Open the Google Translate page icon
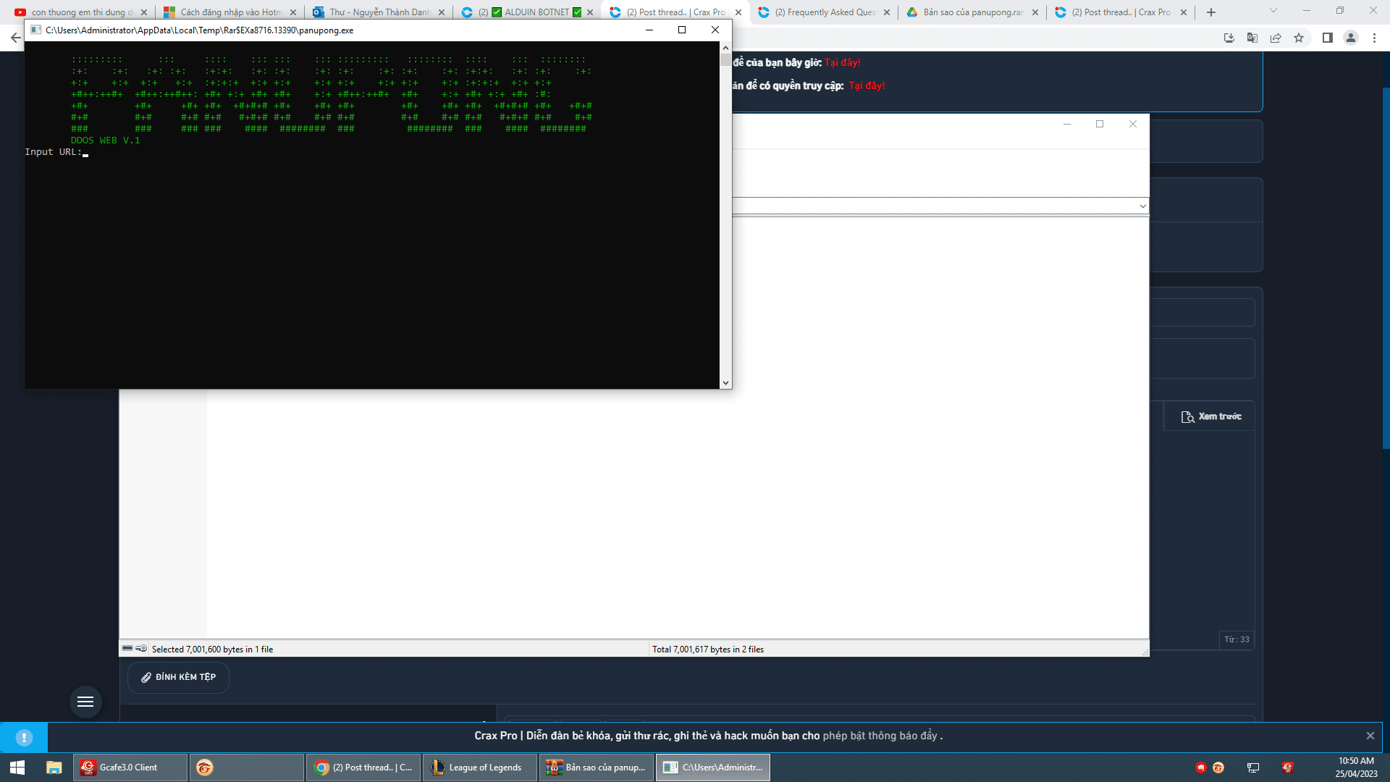 pos(1252,38)
